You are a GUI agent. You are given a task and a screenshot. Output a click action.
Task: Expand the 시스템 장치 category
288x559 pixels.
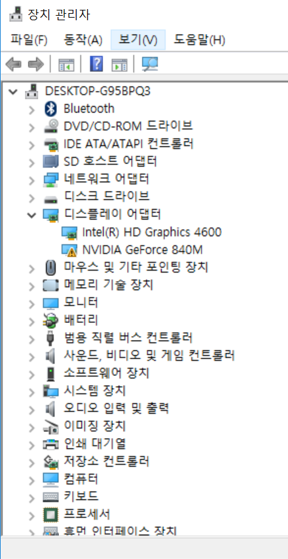(x=32, y=392)
